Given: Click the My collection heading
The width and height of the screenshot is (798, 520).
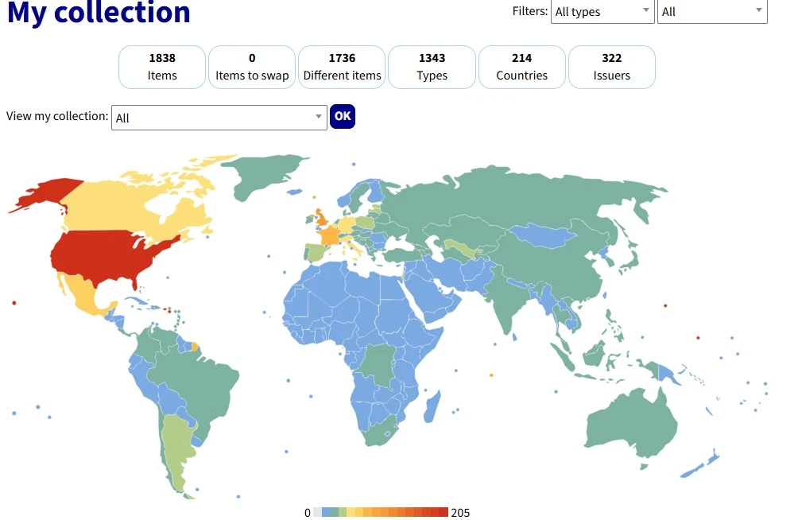Looking at the screenshot, I should tap(99, 12).
